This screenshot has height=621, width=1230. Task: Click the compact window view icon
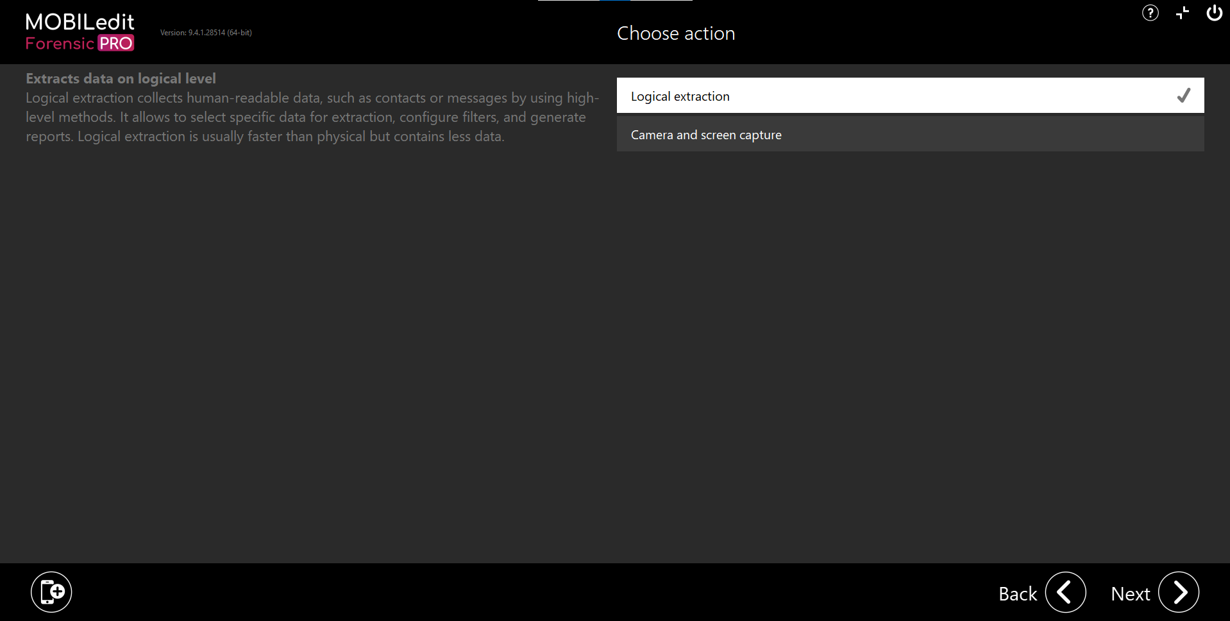[x=1183, y=13]
